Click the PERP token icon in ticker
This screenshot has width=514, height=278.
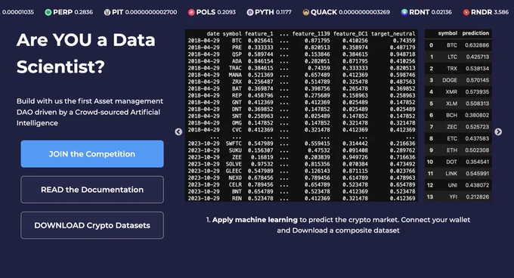click(48, 12)
